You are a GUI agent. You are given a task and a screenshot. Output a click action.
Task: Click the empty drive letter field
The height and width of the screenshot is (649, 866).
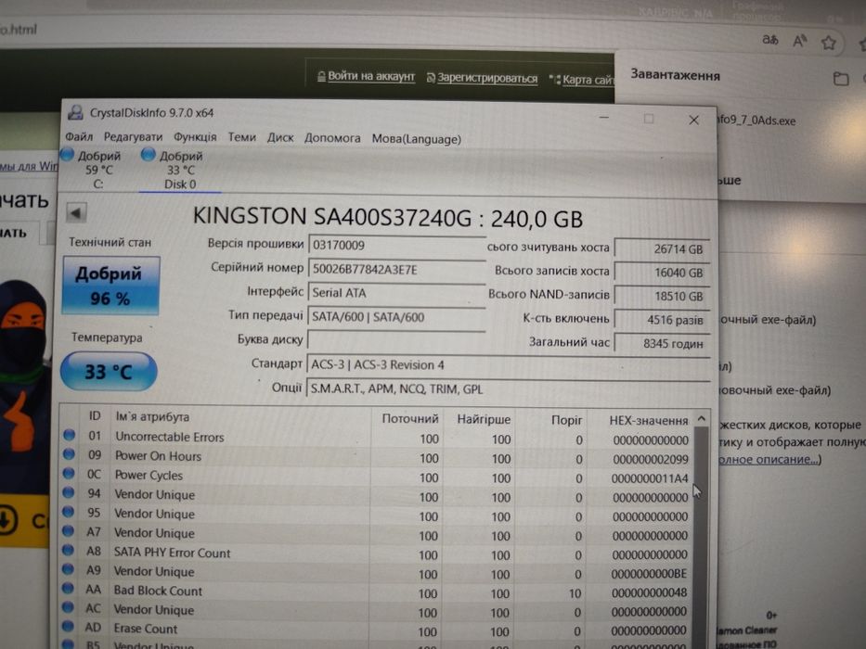tap(396, 339)
